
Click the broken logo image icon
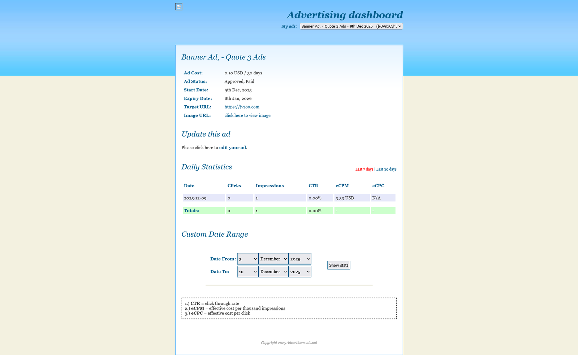178,6
